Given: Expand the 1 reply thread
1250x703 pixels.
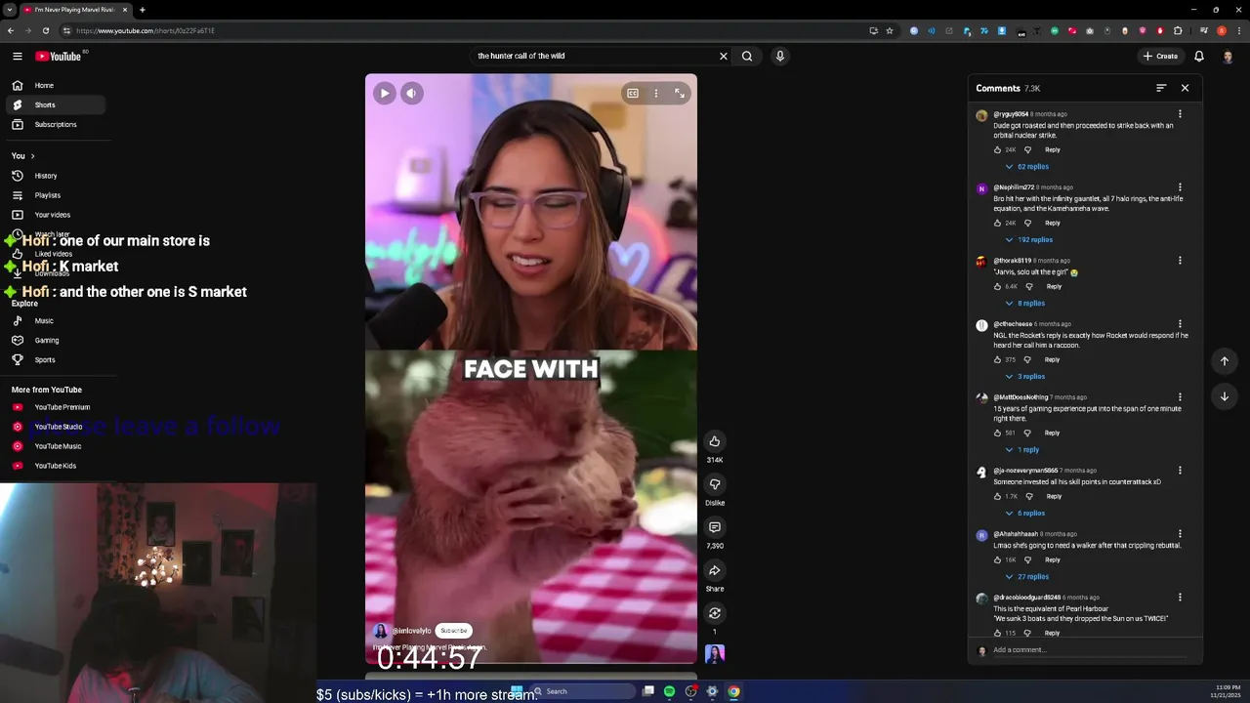Looking at the screenshot, I should (1022, 450).
